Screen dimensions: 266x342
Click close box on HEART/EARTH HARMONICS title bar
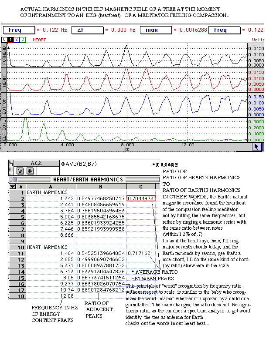(15, 180)
